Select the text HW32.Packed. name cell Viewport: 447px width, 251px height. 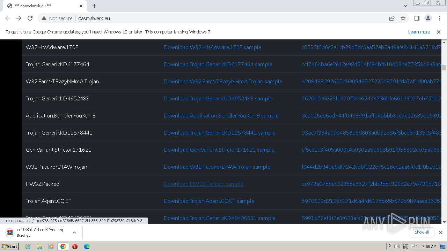[x=43, y=184]
